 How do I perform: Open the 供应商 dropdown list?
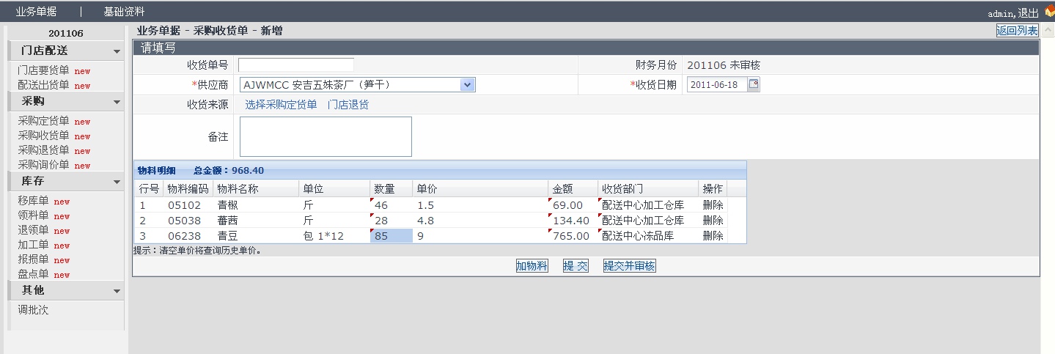468,85
